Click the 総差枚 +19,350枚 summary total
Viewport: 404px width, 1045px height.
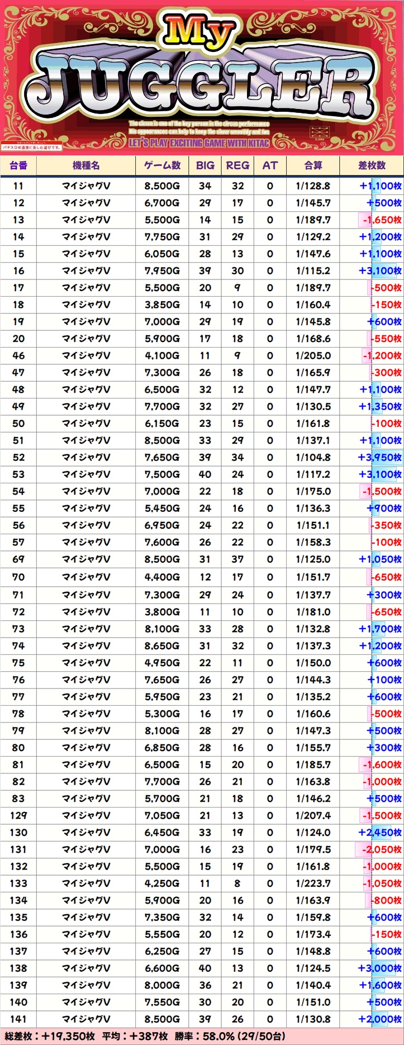point(50,1036)
